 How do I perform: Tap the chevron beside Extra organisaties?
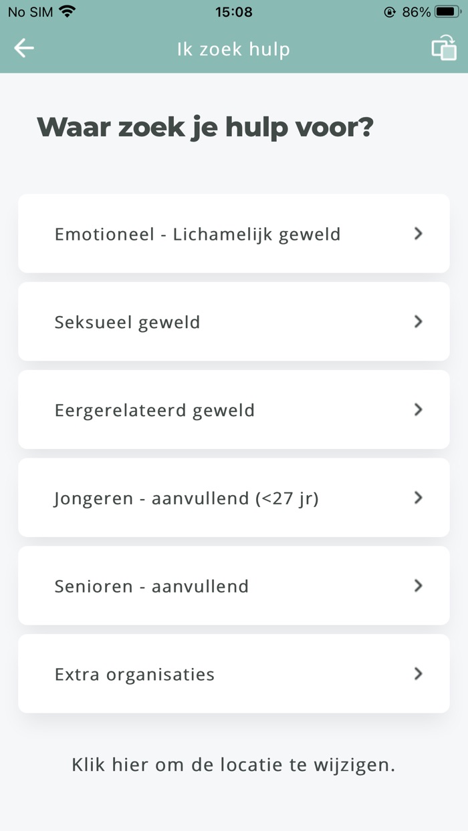click(x=418, y=674)
